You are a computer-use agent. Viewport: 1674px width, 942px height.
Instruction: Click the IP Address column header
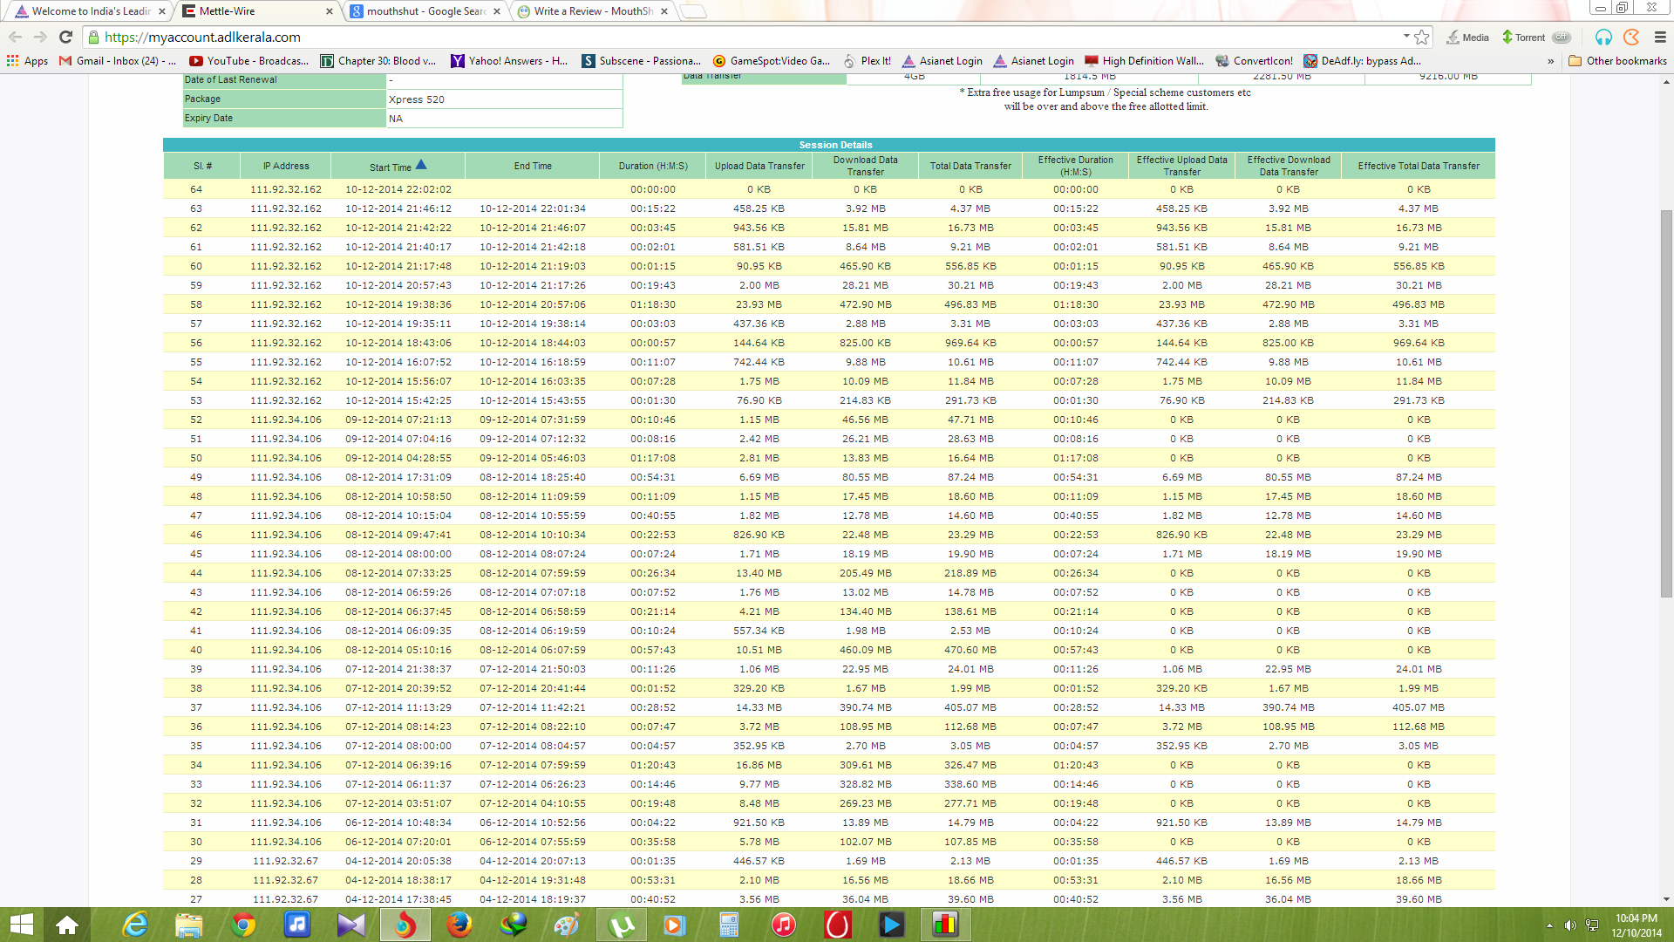coord(286,166)
